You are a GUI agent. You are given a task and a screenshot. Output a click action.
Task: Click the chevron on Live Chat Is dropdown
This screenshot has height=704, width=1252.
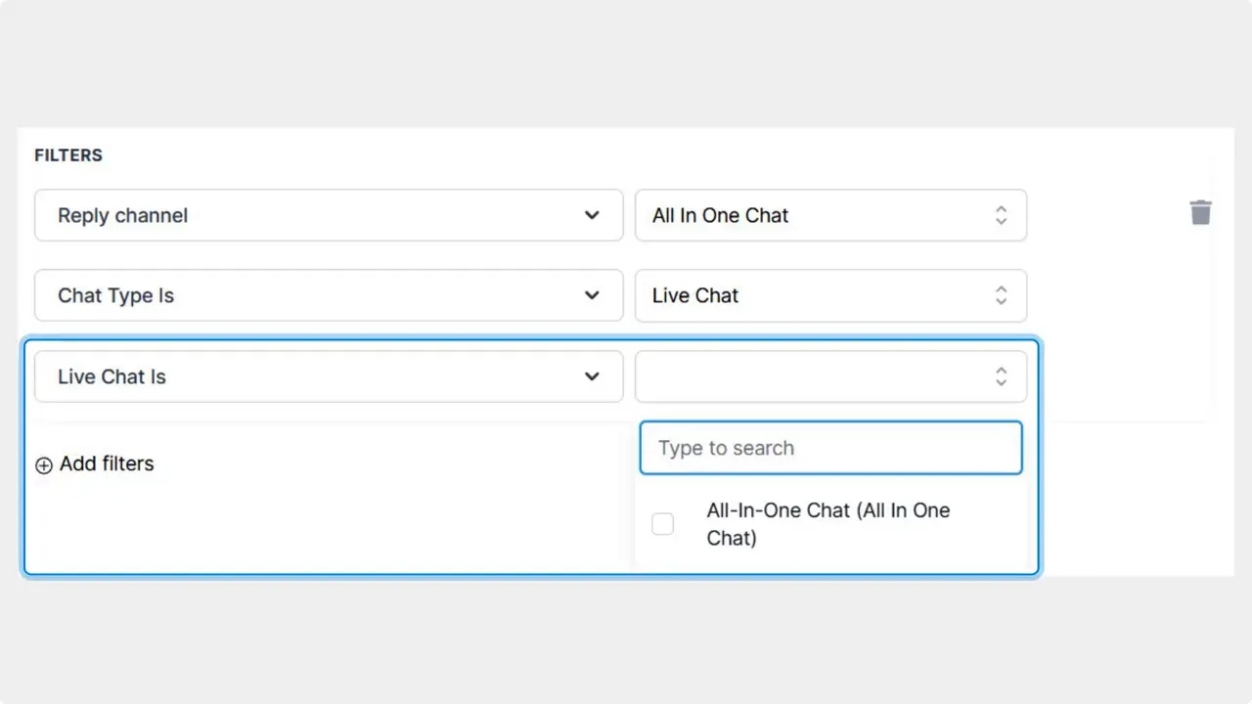point(592,376)
